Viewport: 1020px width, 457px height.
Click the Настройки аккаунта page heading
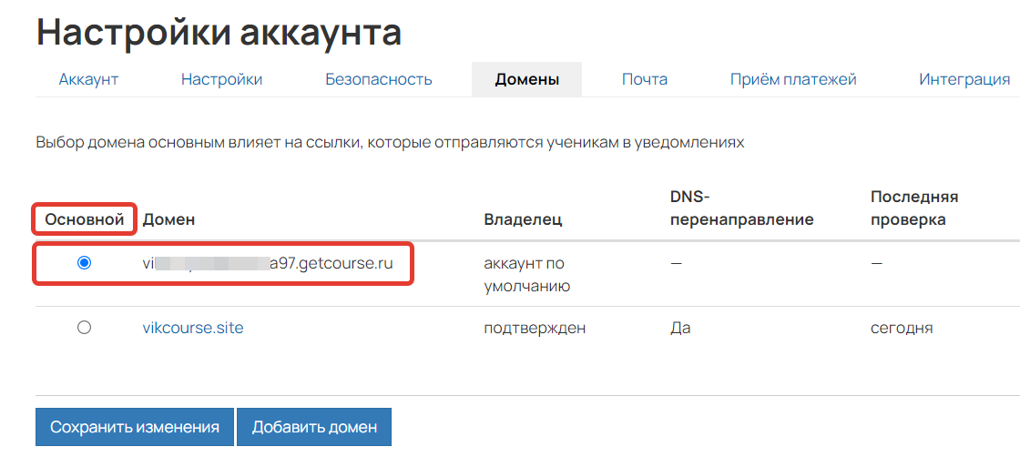219,31
